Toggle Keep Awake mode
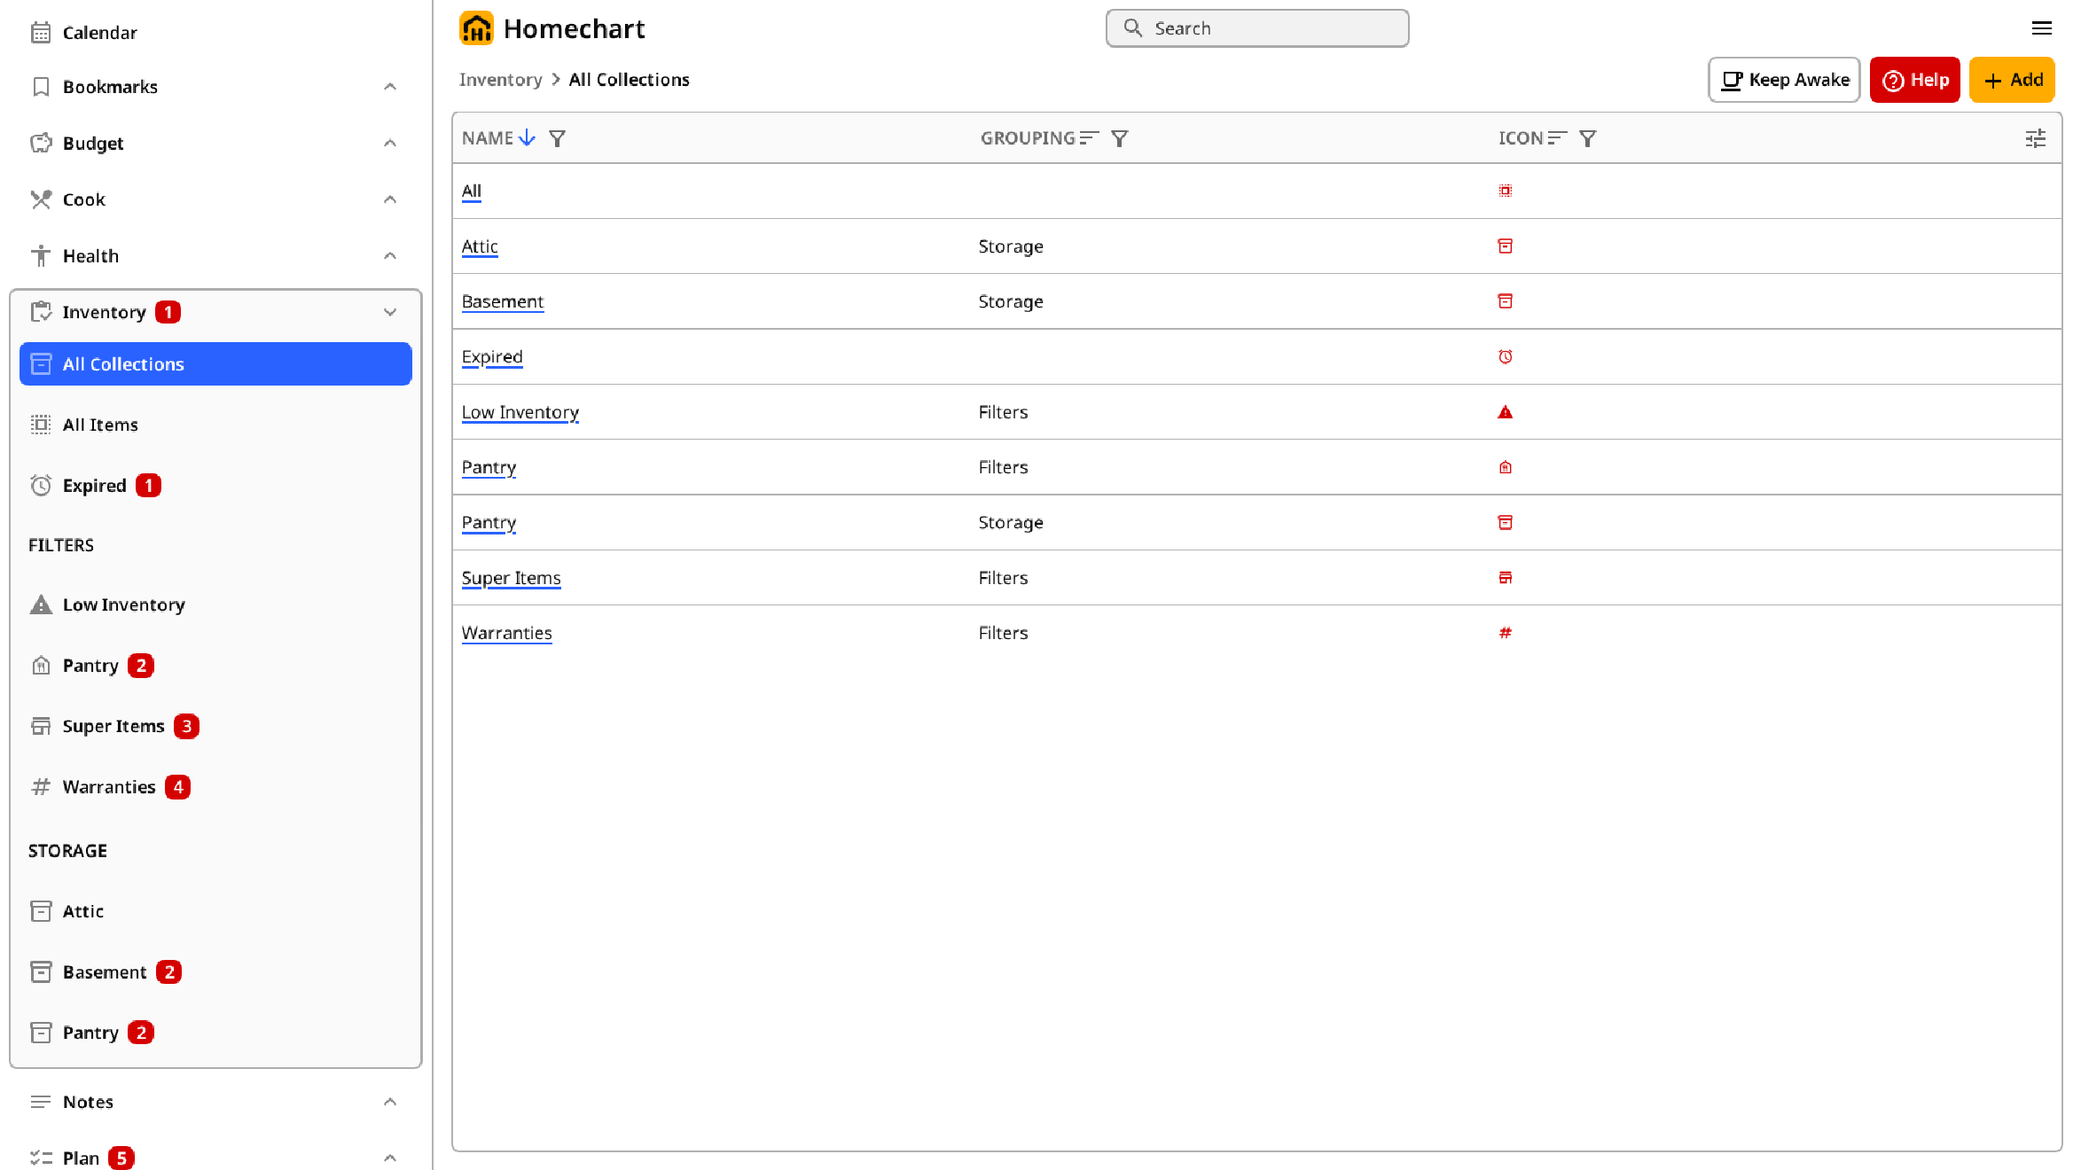Image resolution: width=2081 pixels, height=1170 pixels. [1782, 80]
